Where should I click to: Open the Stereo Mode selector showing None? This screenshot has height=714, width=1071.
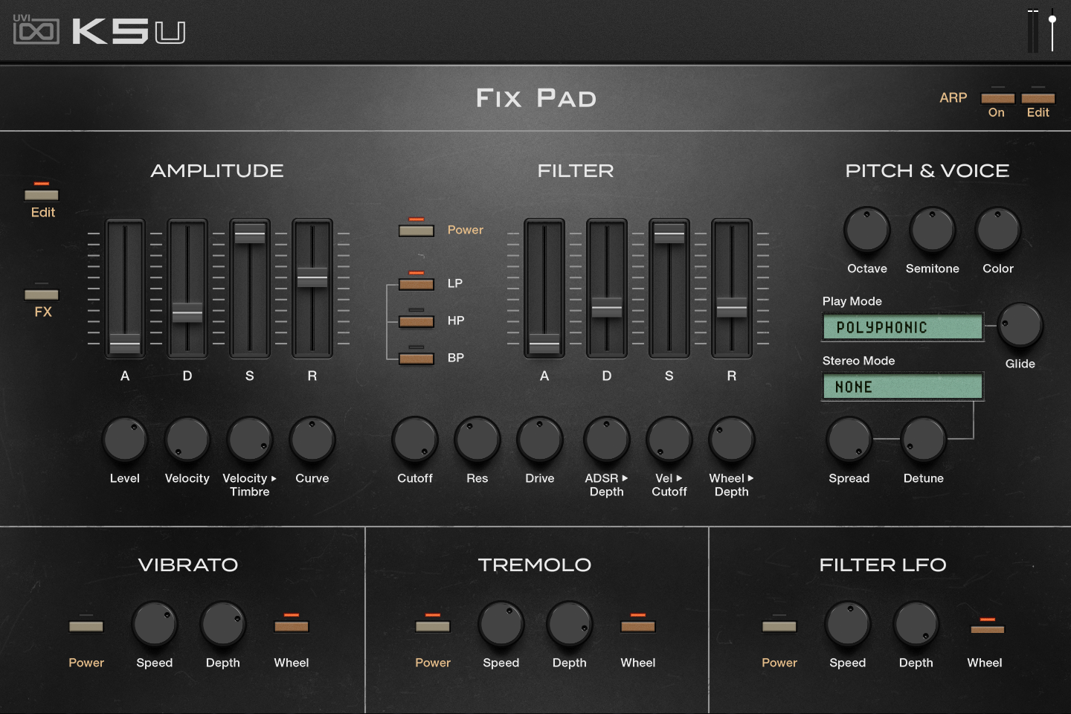pyautogui.click(x=902, y=386)
